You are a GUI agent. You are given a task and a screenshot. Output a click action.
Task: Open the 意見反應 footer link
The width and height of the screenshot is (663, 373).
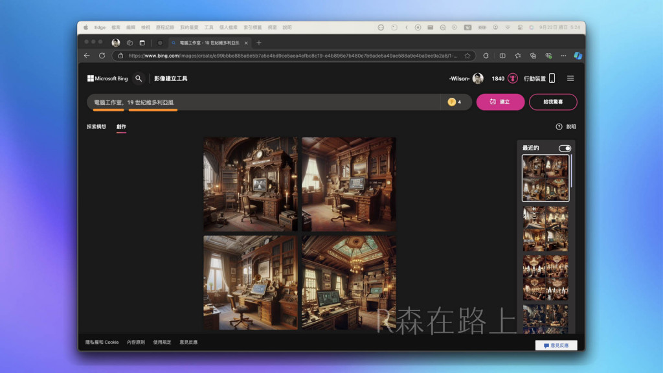[x=188, y=342]
